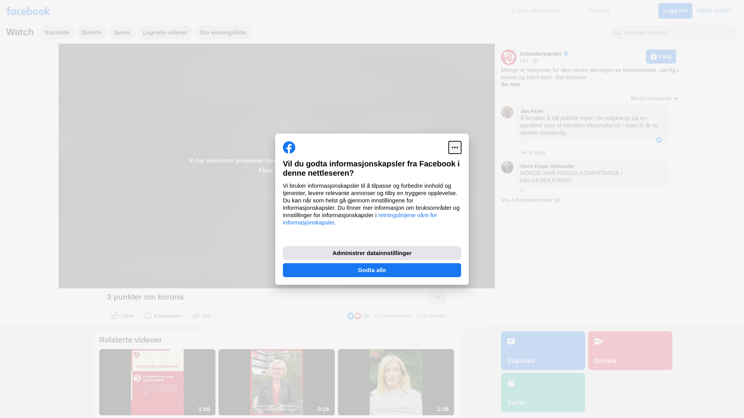The image size is (744, 418).
Task: Click the Facebook logo in header
Action: (x=28, y=11)
